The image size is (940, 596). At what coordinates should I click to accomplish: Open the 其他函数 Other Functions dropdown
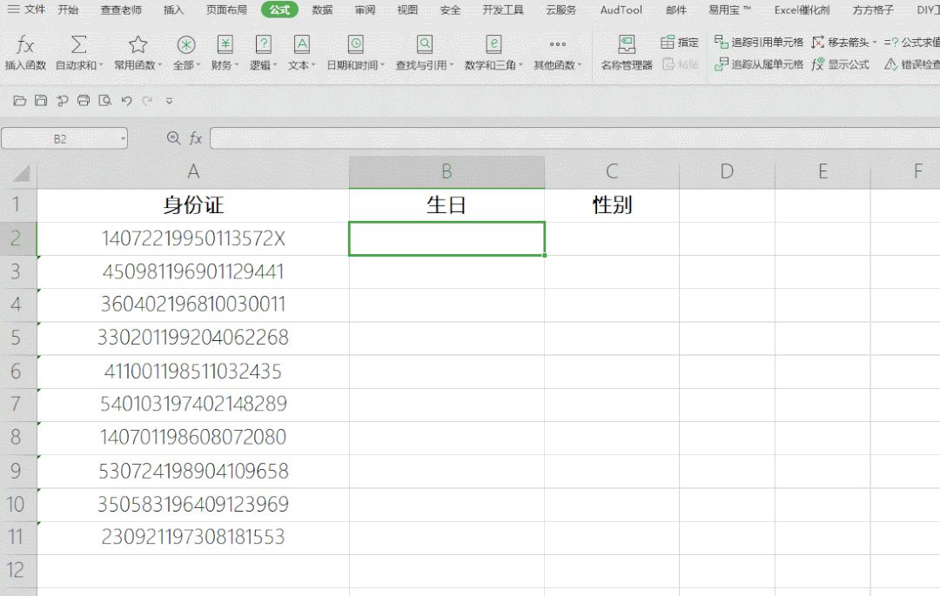point(557,45)
